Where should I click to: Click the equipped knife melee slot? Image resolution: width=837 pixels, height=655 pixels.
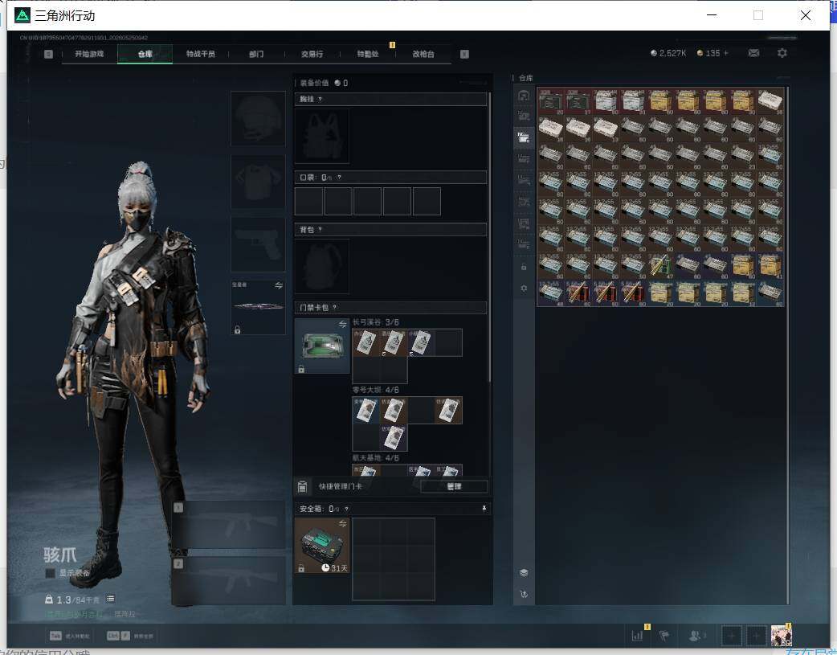(x=258, y=307)
